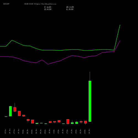The width and height of the screenshot is (138, 138).
Task: Select the green 26 Nov candlestick
Action: (10, 111)
